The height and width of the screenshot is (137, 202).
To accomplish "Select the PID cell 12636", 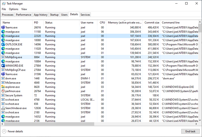I will 37,108.
